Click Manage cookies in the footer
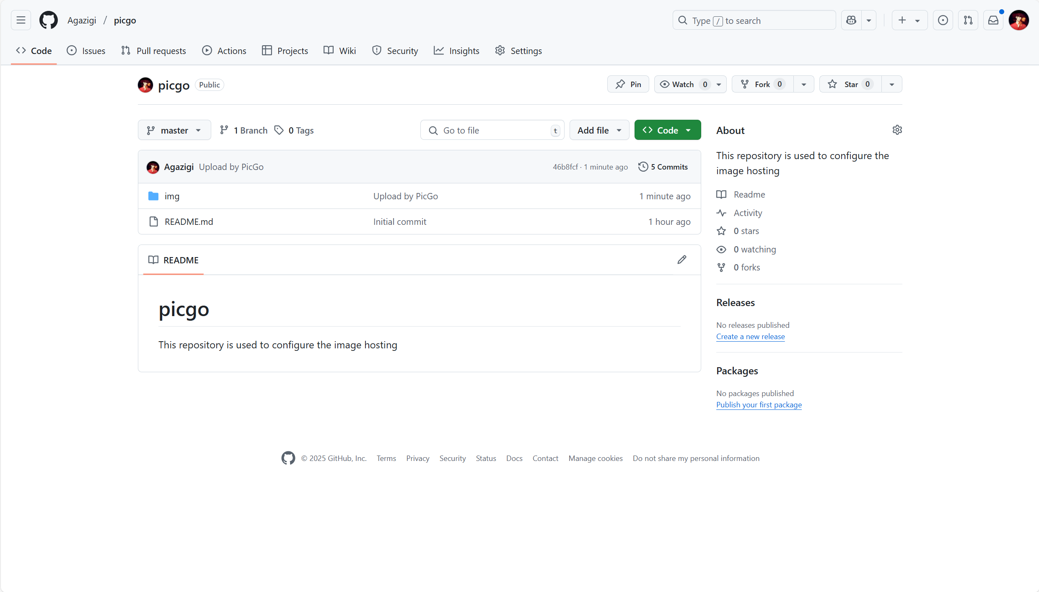 [595, 458]
